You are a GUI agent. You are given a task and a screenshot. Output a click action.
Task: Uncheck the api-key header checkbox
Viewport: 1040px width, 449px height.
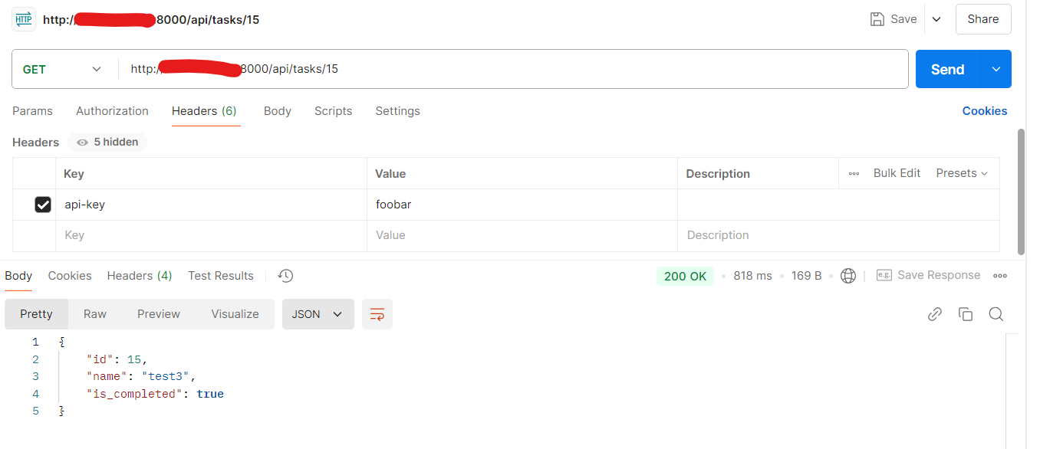click(x=43, y=205)
